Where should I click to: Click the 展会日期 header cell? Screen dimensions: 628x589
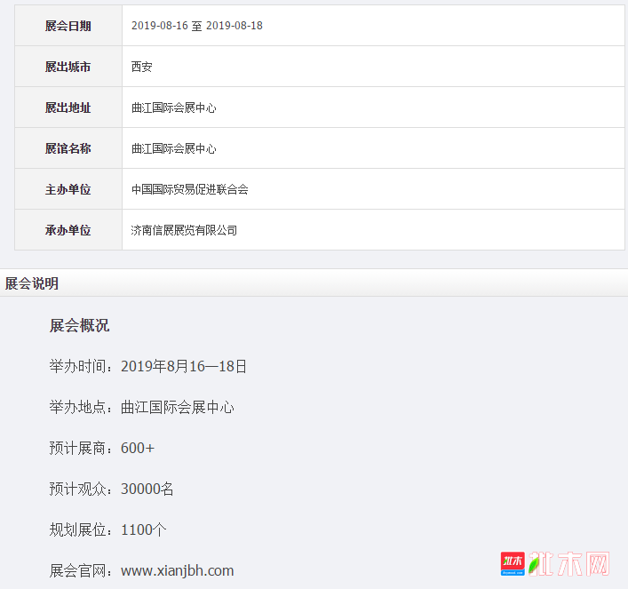[x=68, y=26]
